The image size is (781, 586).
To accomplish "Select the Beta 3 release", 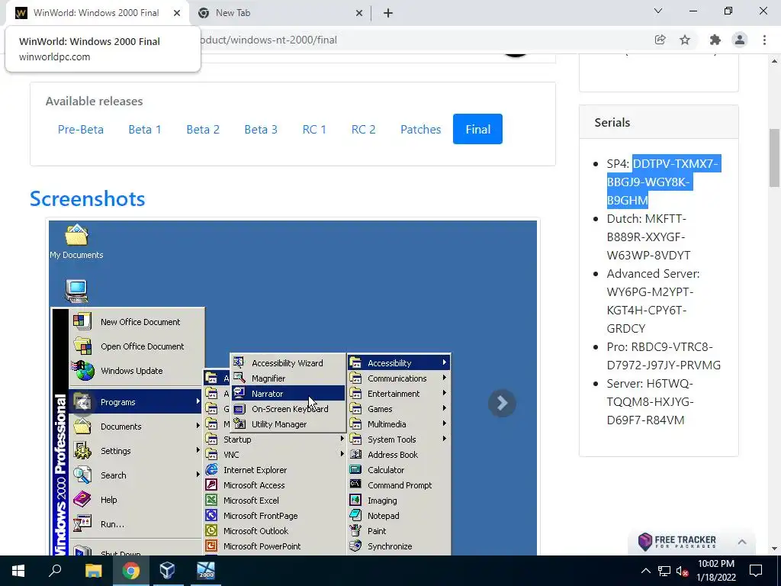I will click(x=261, y=130).
